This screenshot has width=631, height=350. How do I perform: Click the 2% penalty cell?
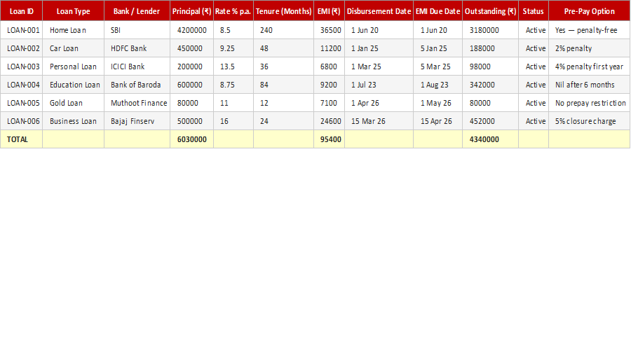pos(589,48)
